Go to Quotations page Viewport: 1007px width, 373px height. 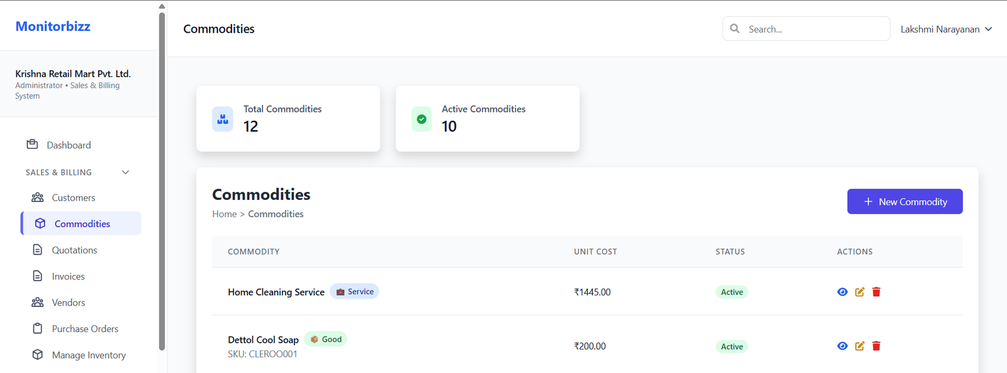[74, 250]
